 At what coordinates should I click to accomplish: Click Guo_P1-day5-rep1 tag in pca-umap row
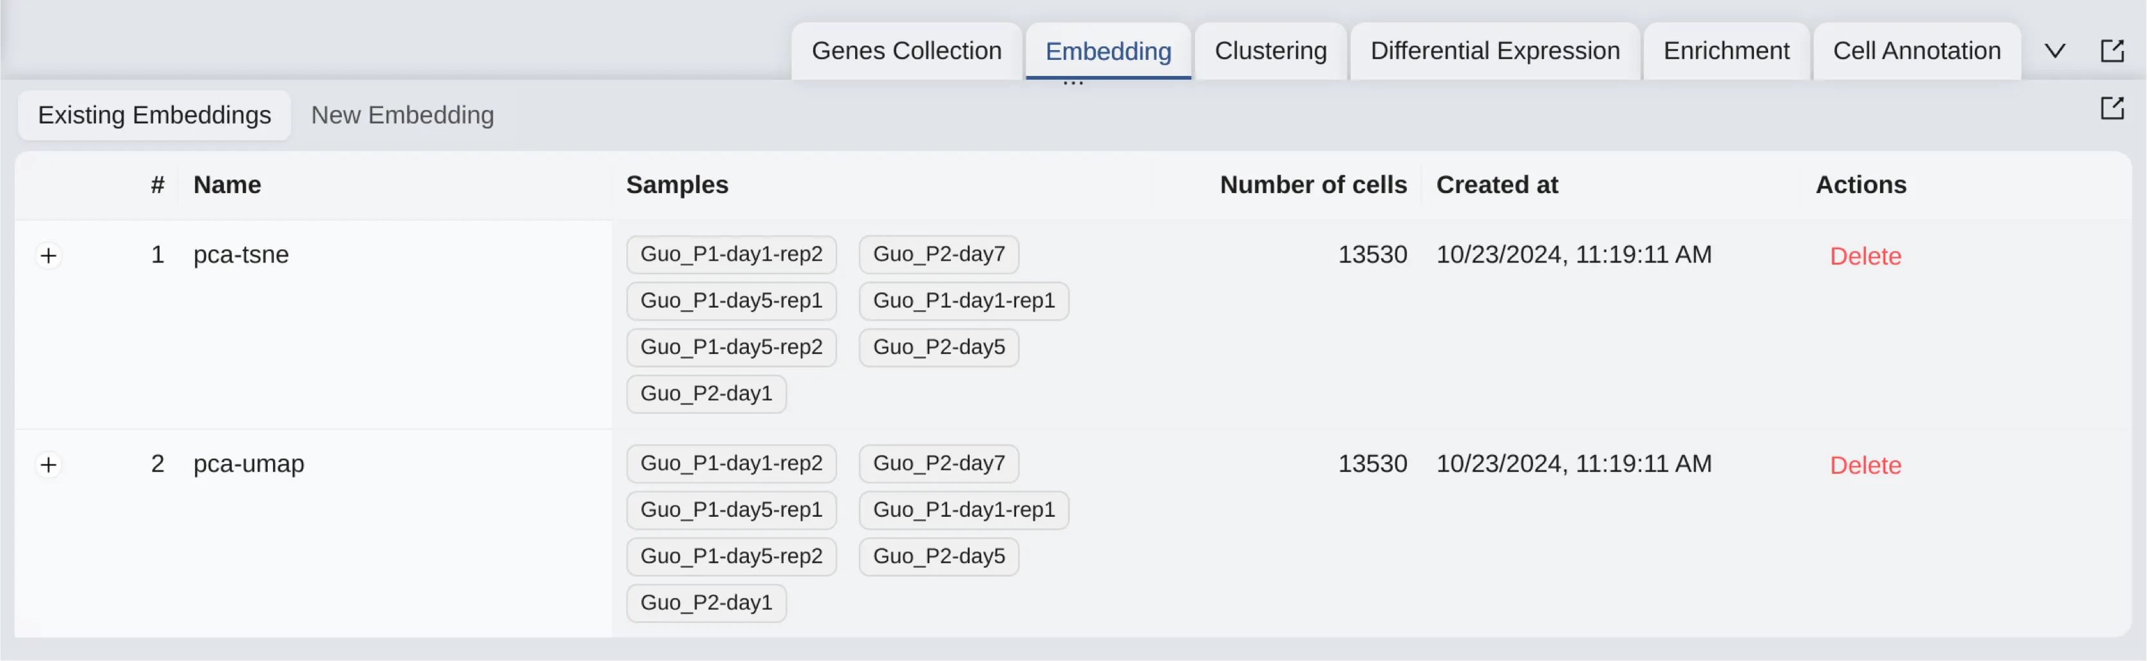(x=730, y=509)
